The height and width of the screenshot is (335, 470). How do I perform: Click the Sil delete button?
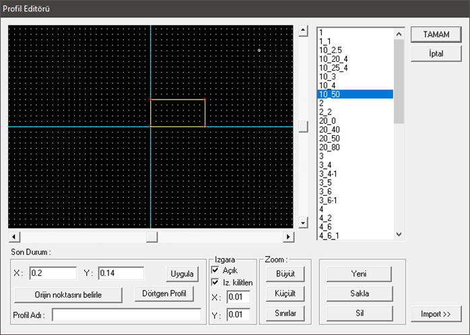(358, 313)
